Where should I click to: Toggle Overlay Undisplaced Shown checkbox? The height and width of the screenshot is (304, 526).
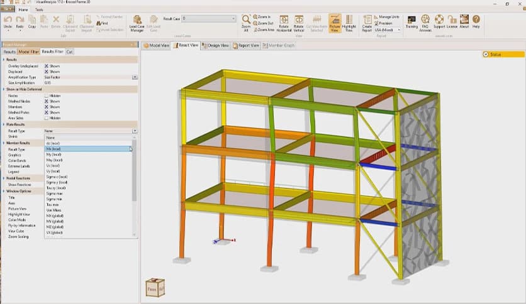tap(47, 66)
